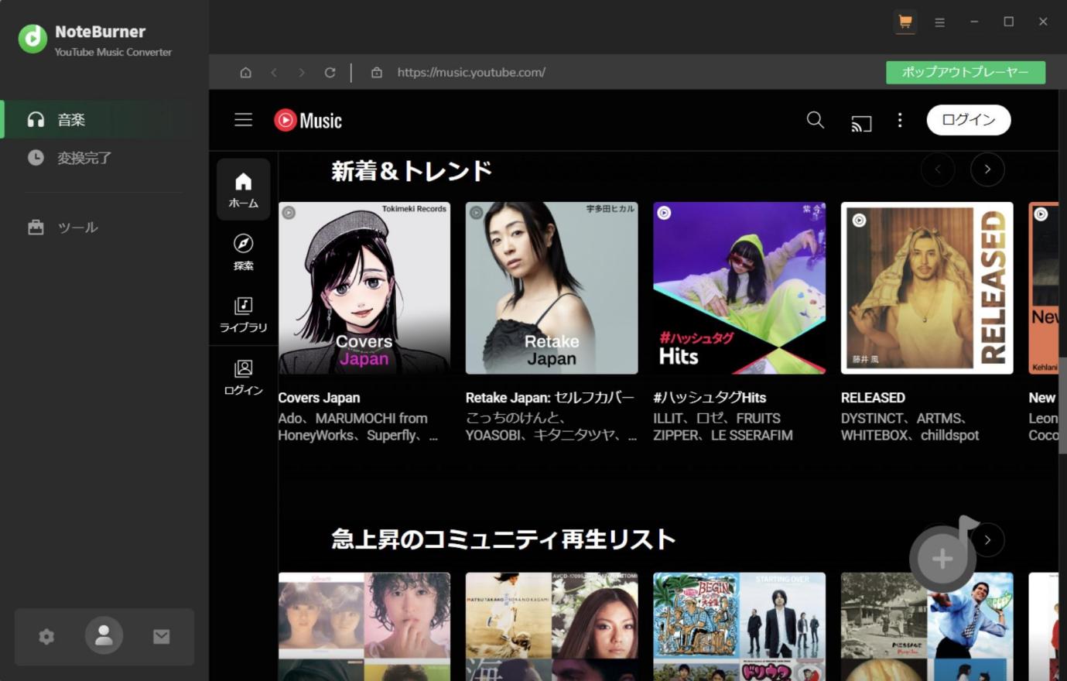Open the mail feedback icon
This screenshot has height=681, width=1067.
(161, 636)
